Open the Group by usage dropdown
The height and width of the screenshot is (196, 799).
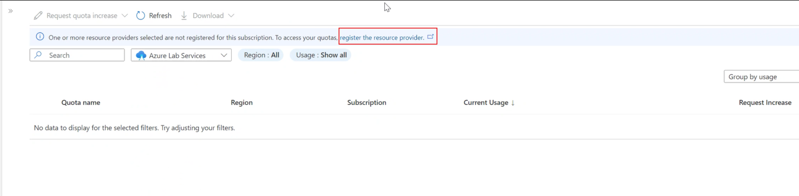coord(761,77)
